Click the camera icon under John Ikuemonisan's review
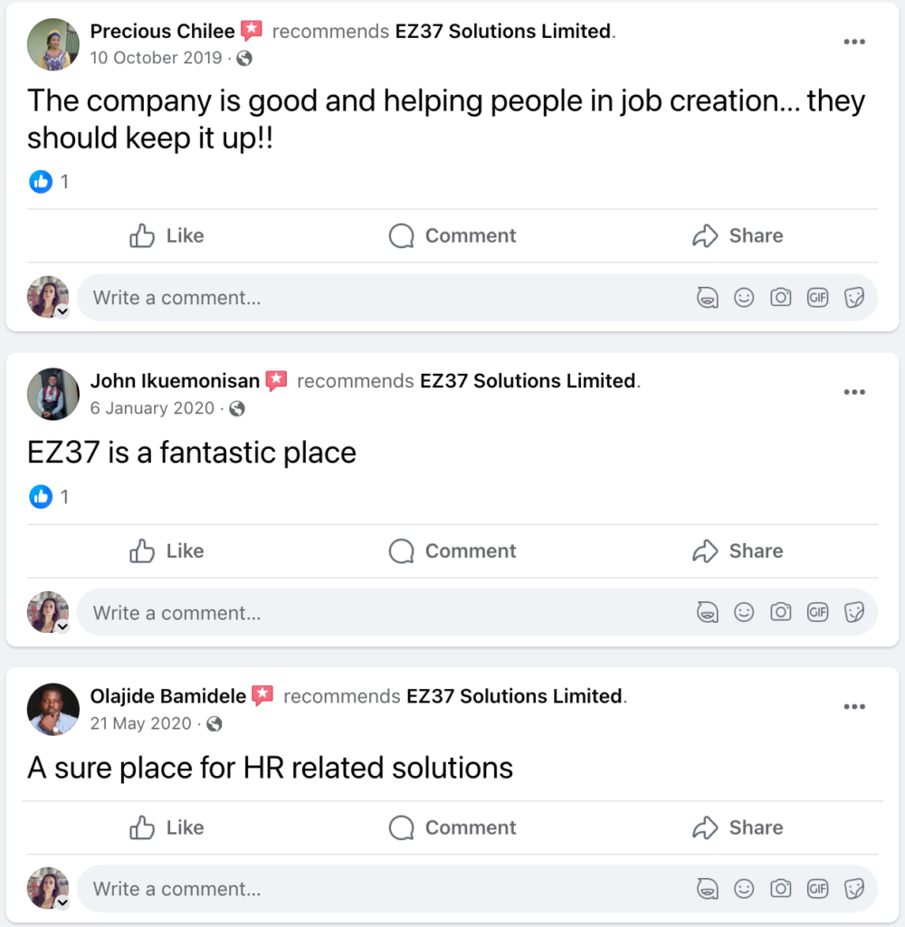Screen dimensions: 905x927 pos(780,612)
